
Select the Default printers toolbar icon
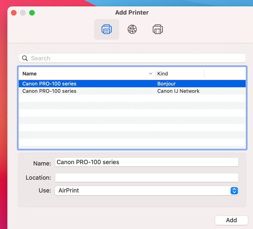(x=107, y=29)
